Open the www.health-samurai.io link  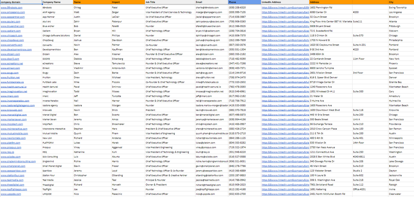14,87
